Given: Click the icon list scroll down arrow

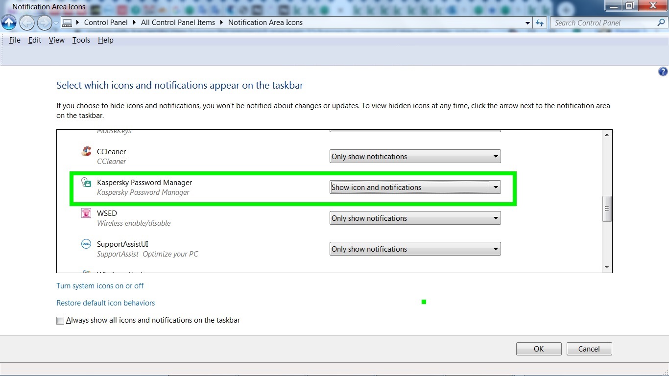Looking at the screenshot, I should 607,267.
